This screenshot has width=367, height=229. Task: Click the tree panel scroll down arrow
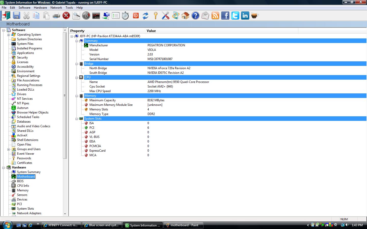(65, 214)
